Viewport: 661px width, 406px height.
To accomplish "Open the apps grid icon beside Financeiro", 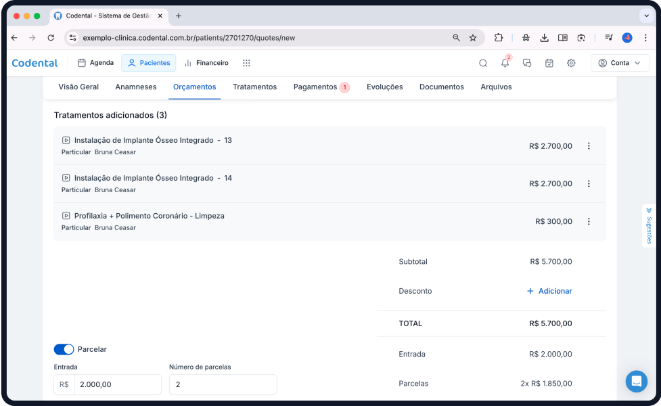I will click(x=246, y=63).
